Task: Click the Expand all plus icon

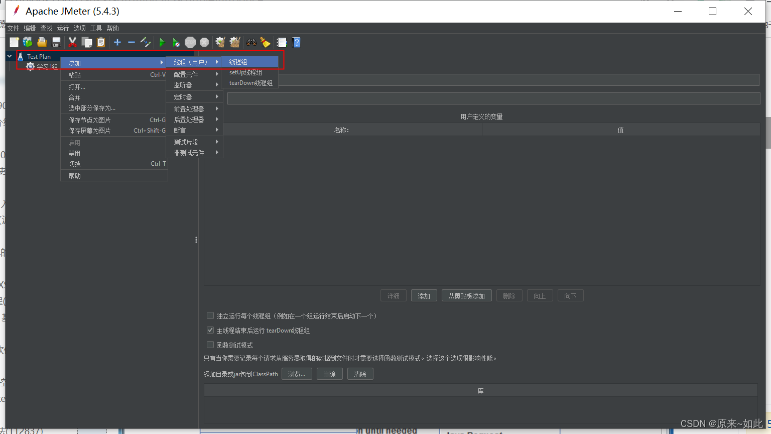Action: point(117,42)
